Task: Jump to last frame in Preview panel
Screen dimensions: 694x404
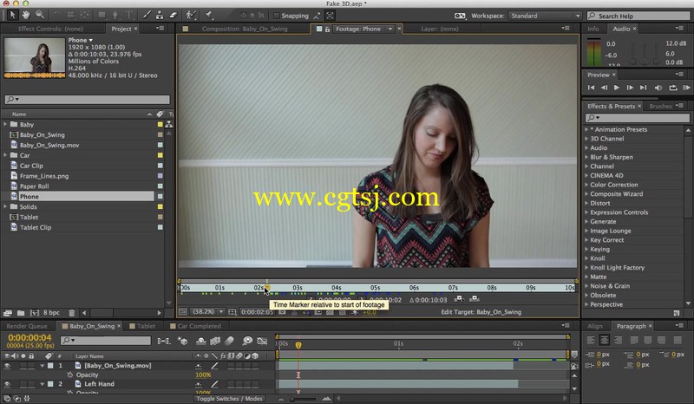Action: pyautogui.click(x=643, y=88)
